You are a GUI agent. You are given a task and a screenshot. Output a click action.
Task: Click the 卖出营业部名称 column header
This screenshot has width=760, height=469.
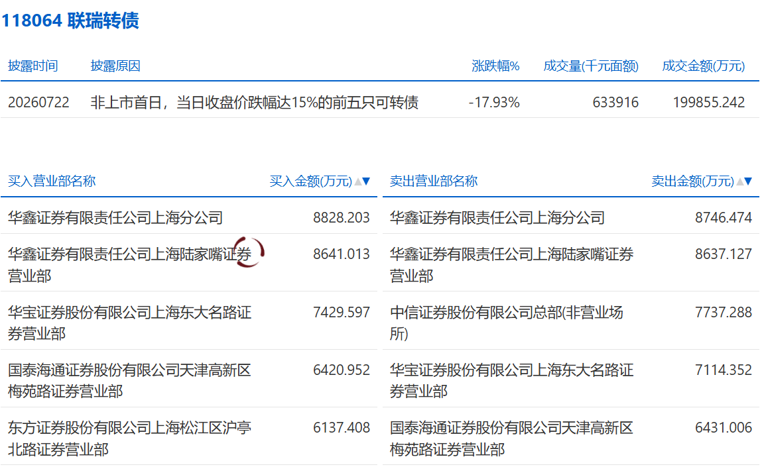434,182
